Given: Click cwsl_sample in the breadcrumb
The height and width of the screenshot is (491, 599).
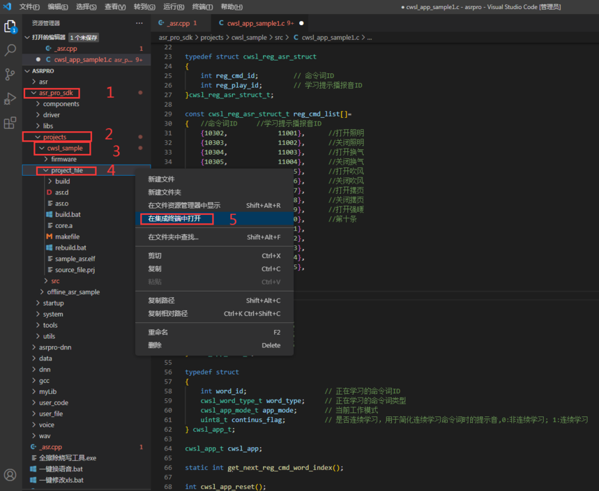Looking at the screenshot, I should 249,38.
